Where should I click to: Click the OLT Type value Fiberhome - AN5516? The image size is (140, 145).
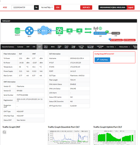click(x=77, y=76)
